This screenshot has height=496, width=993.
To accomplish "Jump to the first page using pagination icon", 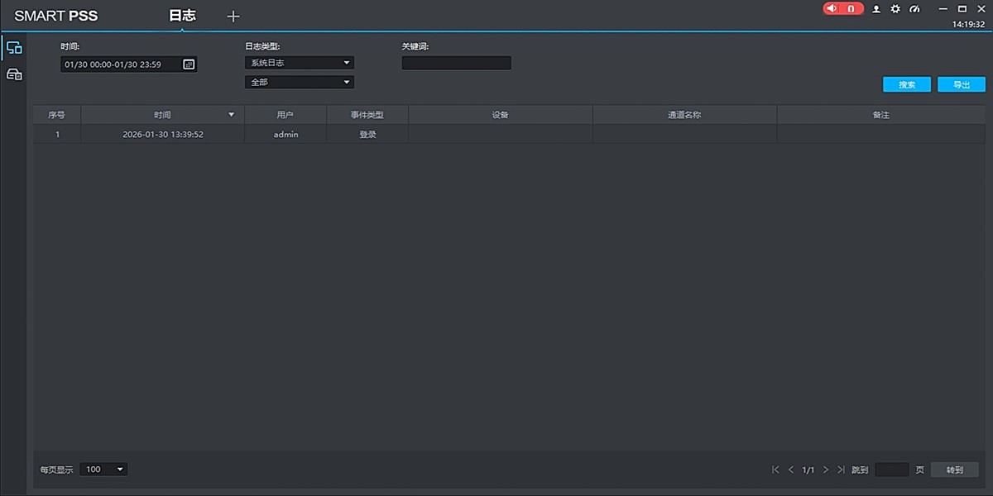I will pos(775,469).
